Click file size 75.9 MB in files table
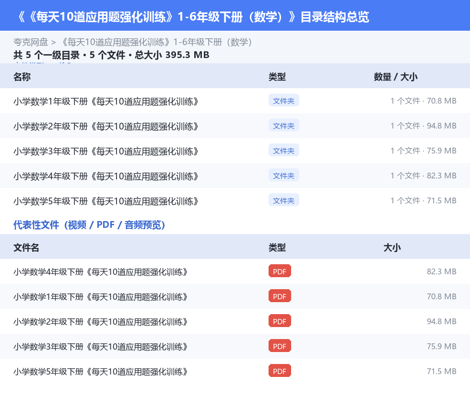 [x=442, y=346]
